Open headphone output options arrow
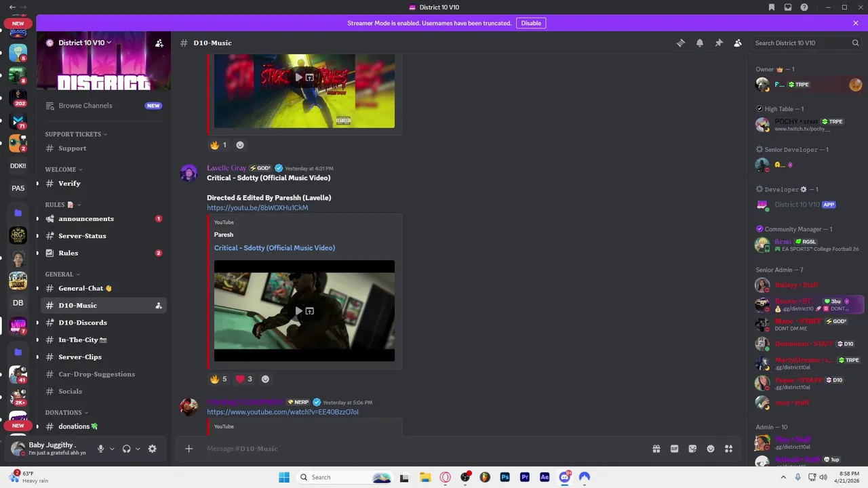868x488 pixels. point(138,449)
